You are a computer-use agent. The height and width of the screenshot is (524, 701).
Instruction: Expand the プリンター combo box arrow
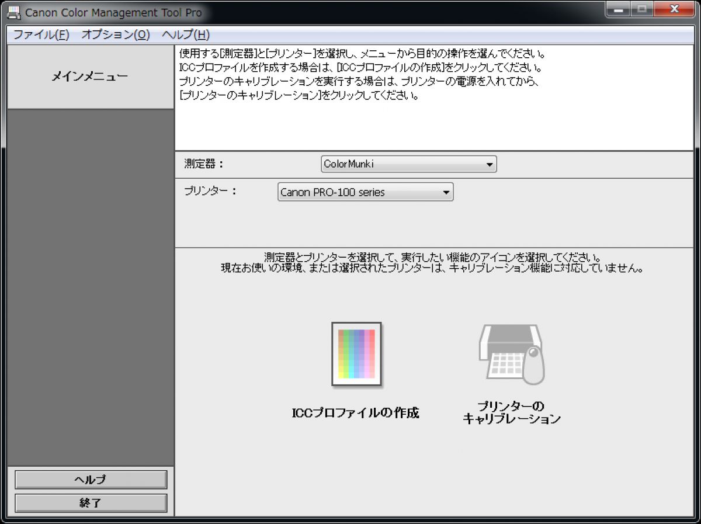tap(446, 192)
